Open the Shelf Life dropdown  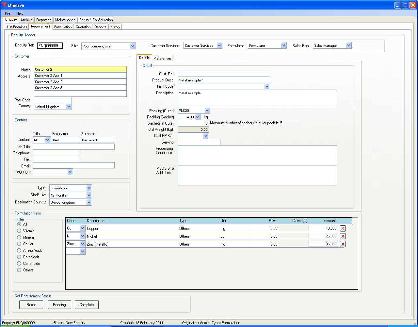(x=89, y=195)
